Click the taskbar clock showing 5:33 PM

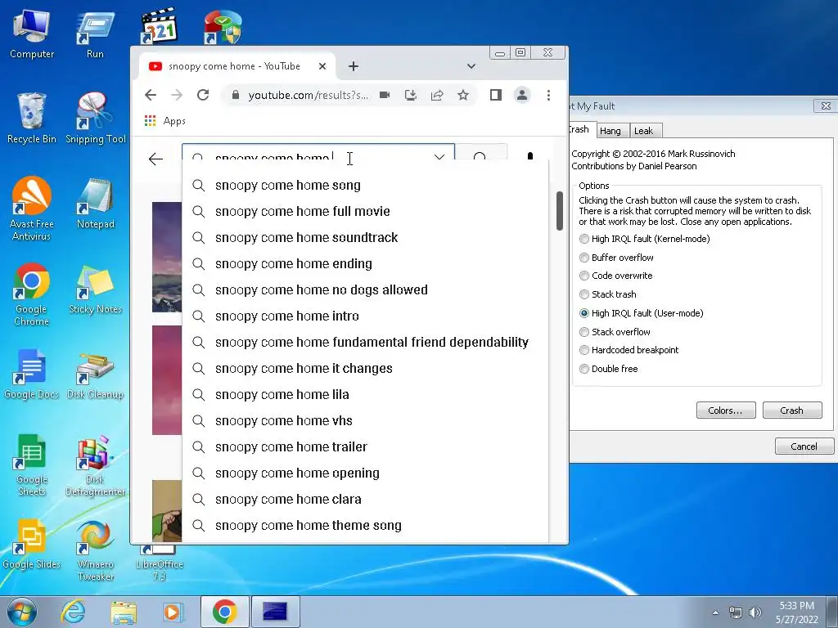797,612
